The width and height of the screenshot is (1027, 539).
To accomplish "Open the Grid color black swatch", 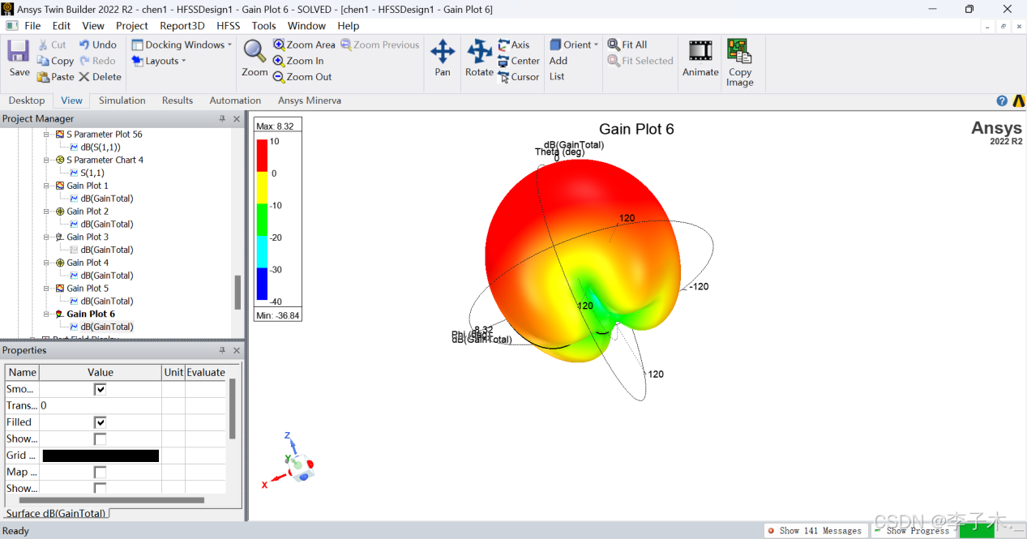I will pyautogui.click(x=101, y=456).
